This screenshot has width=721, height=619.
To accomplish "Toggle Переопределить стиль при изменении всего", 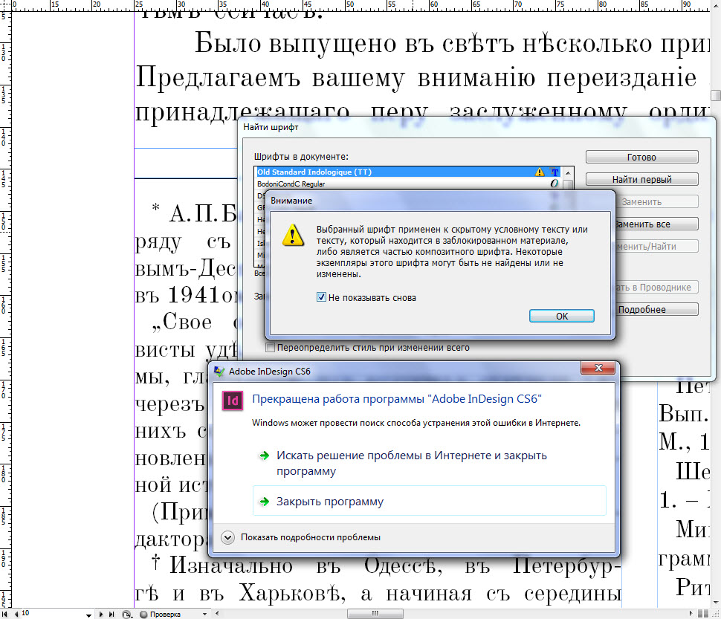I will 271,348.
